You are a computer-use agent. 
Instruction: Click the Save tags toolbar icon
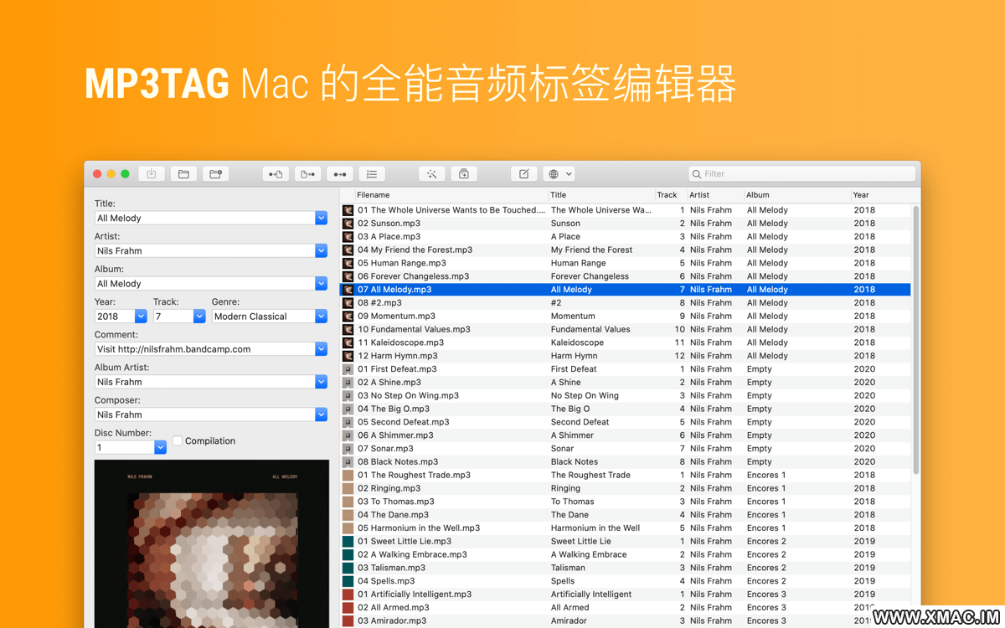point(152,174)
